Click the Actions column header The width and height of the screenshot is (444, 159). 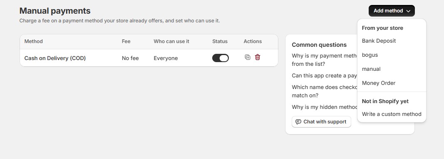coord(253,41)
